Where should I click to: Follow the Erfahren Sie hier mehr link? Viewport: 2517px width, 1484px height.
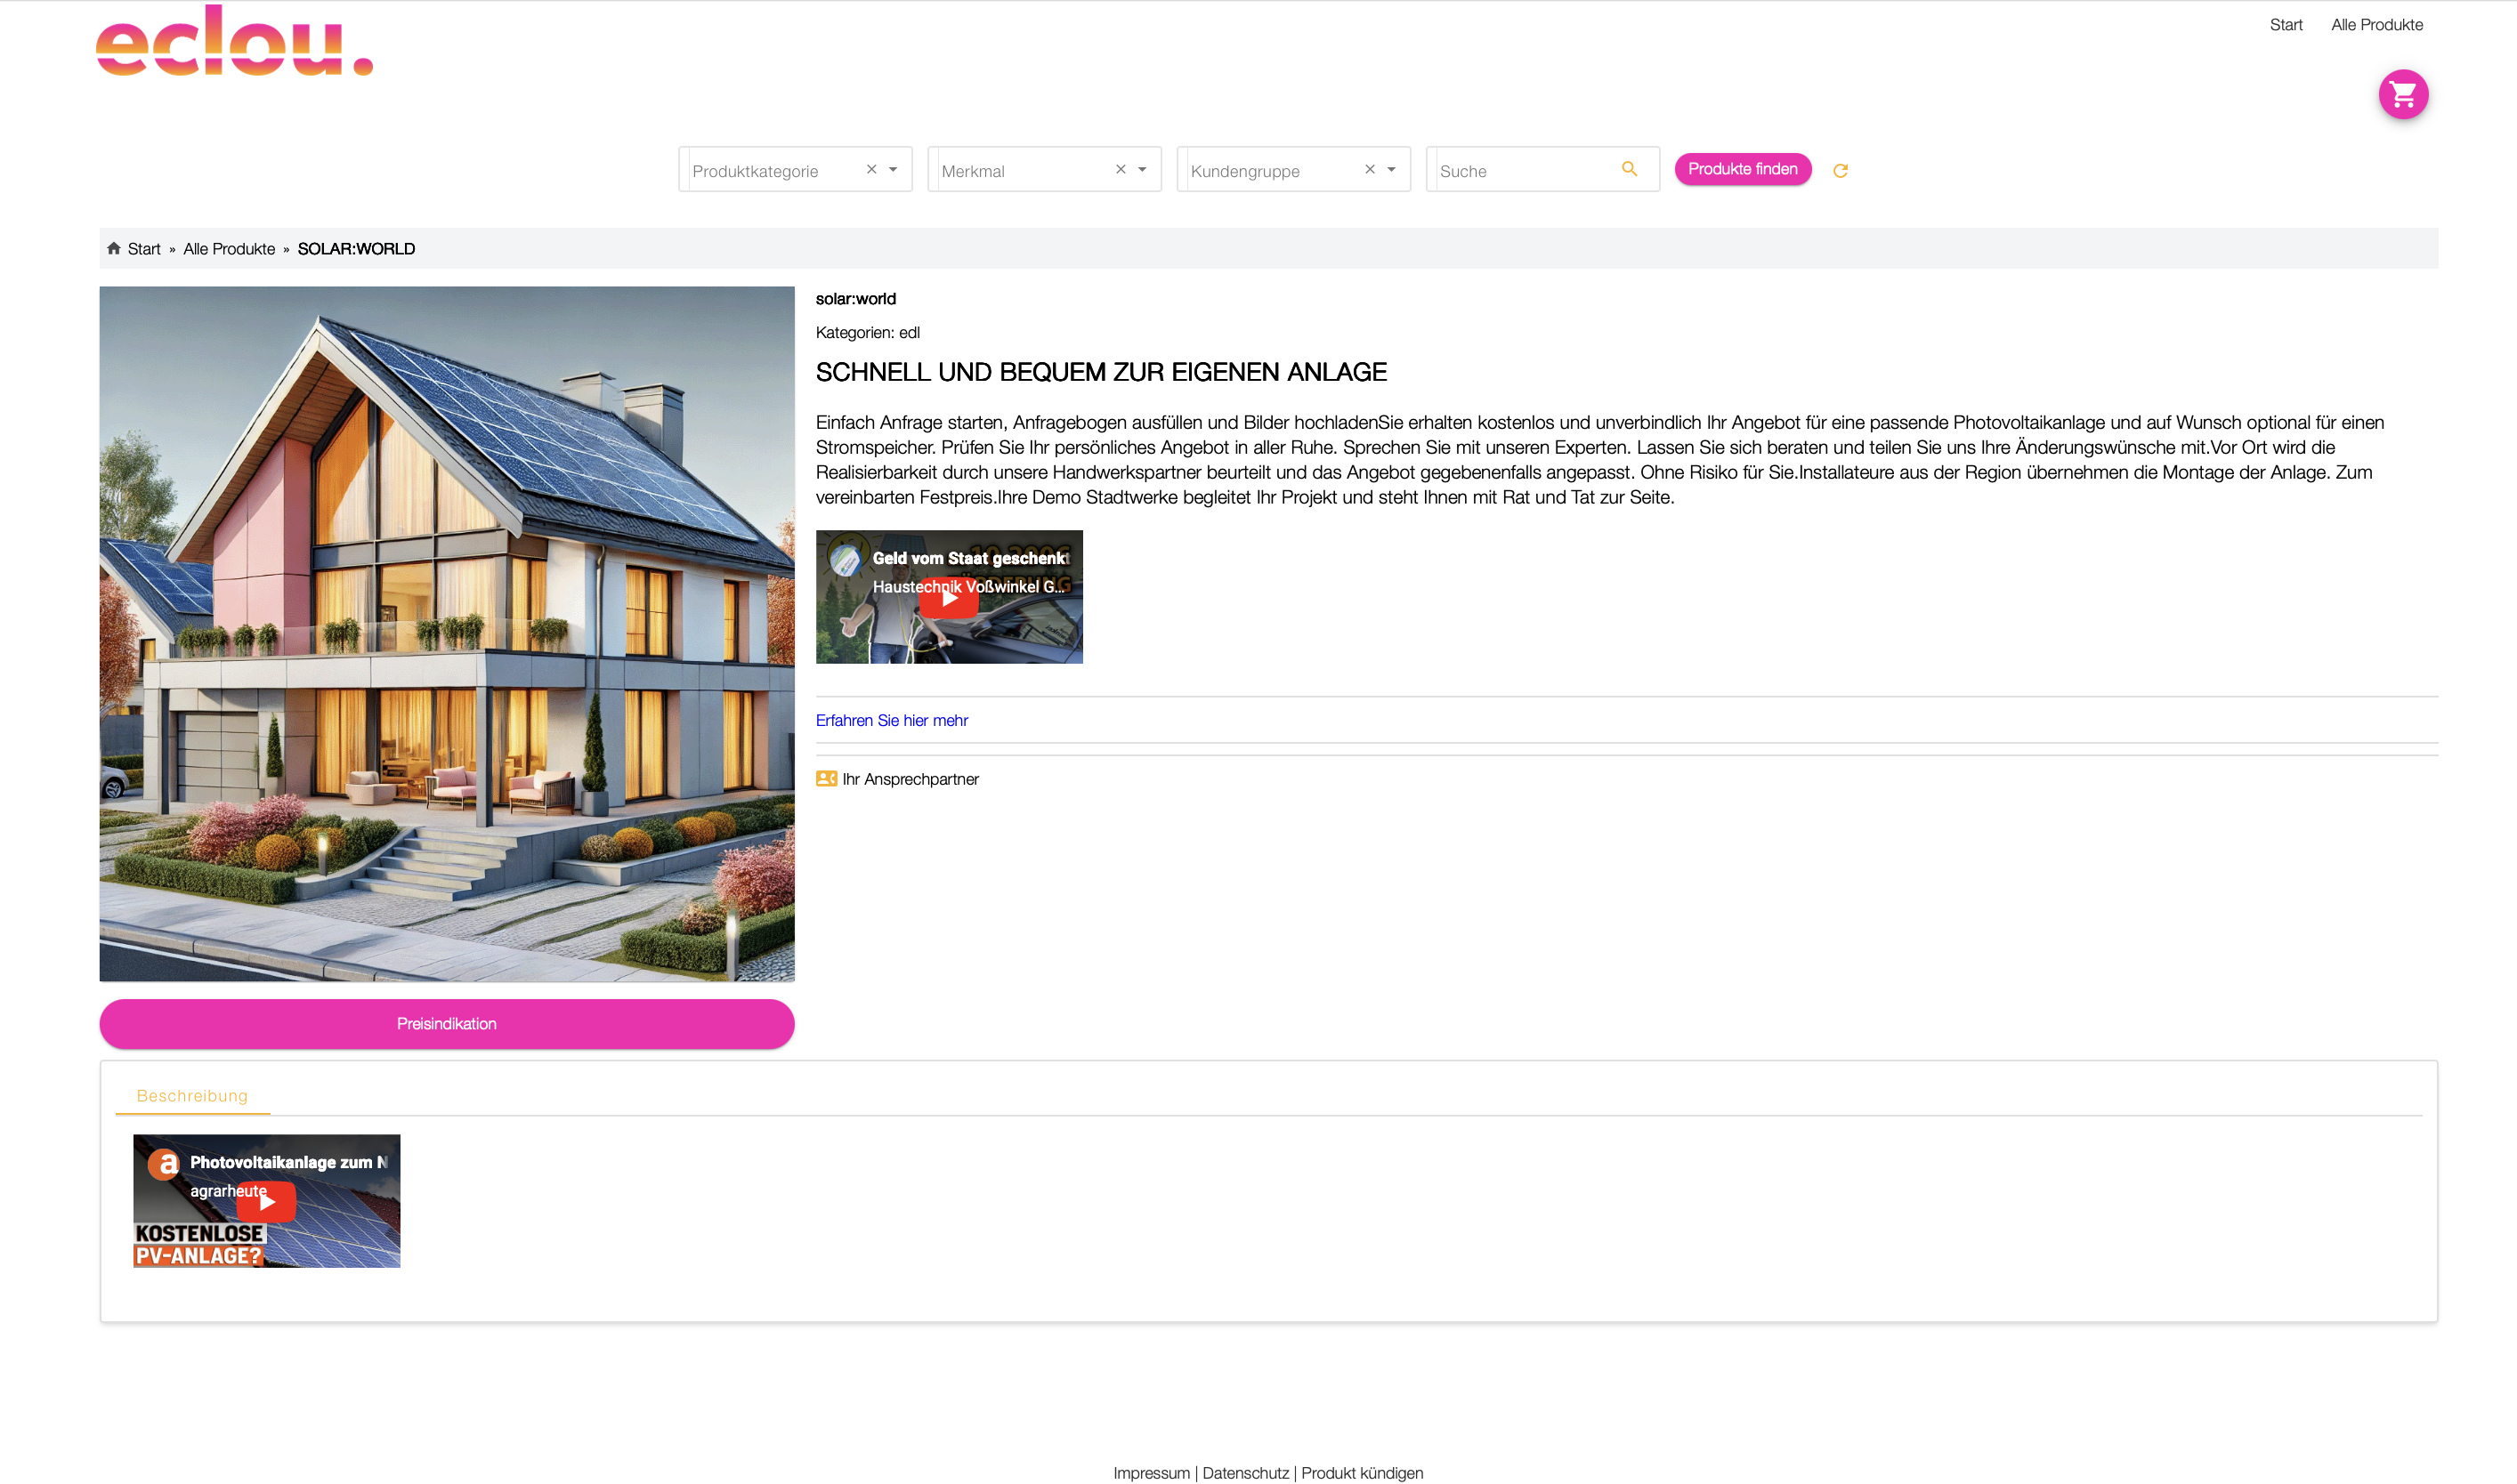[x=891, y=720]
